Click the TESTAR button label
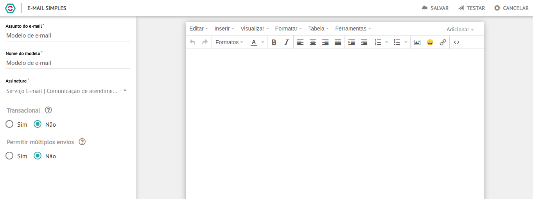This screenshot has height=199, width=533. (x=476, y=8)
